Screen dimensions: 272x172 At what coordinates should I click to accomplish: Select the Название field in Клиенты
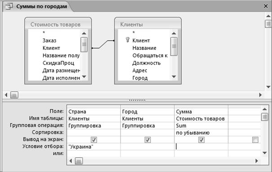click(144, 48)
